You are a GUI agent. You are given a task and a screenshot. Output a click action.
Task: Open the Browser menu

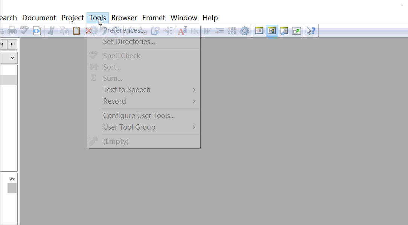(124, 18)
